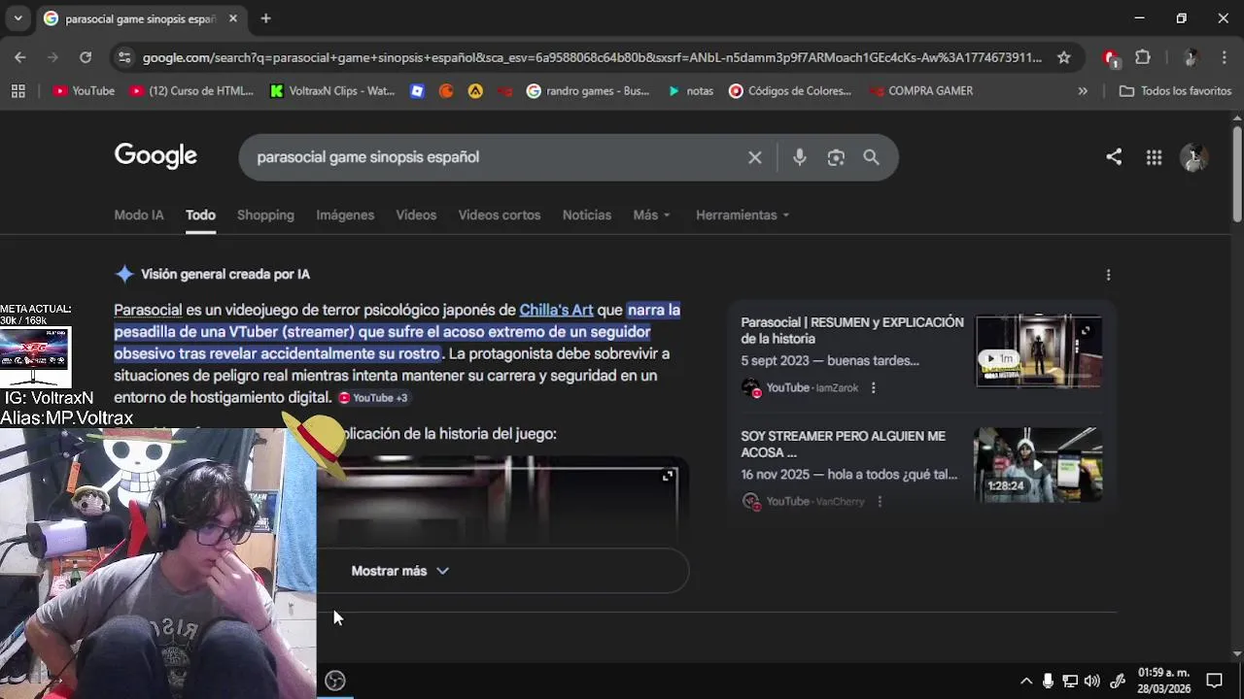Open the Windows notification center
The image size is (1244, 699).
1214,681
